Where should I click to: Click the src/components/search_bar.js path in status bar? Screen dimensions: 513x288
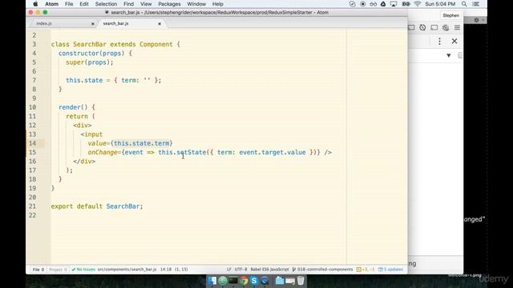click(x=127, y=270)
